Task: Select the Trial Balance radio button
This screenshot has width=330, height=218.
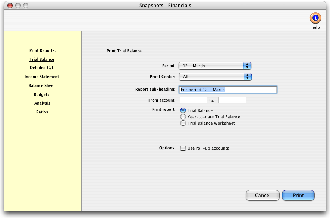Action: point(183,110)
